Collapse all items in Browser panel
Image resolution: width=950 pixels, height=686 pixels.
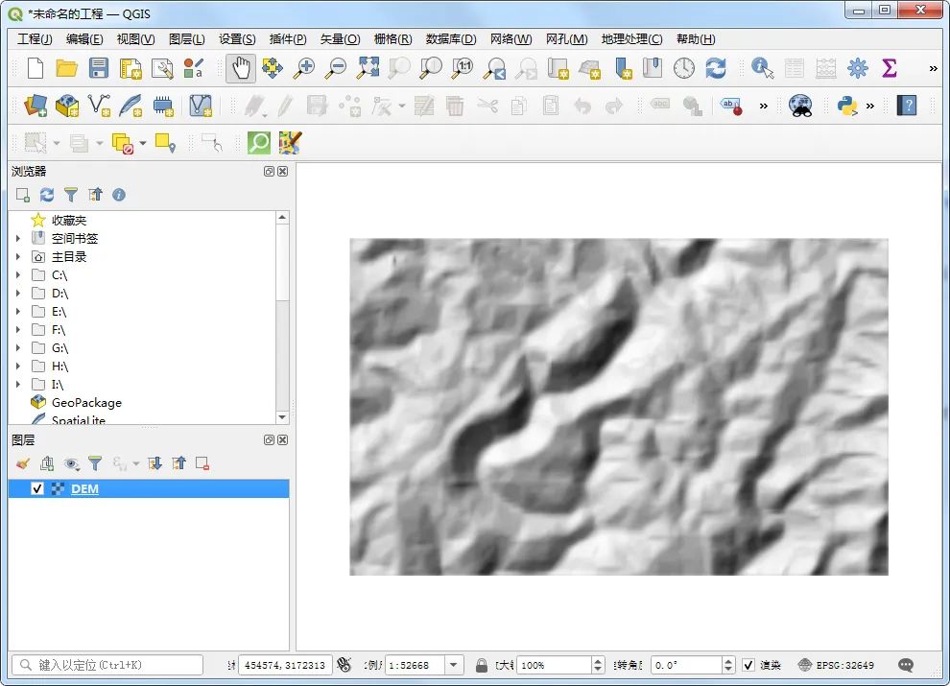tap(95, 195)
